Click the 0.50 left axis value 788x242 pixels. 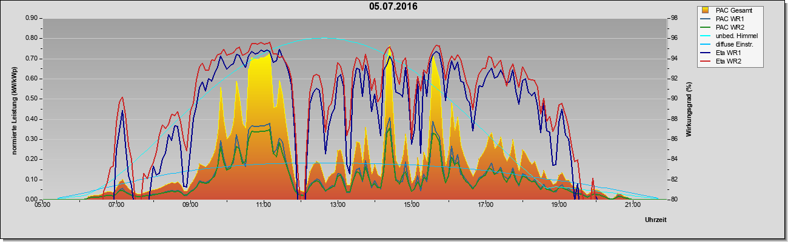tap(32, 99)
